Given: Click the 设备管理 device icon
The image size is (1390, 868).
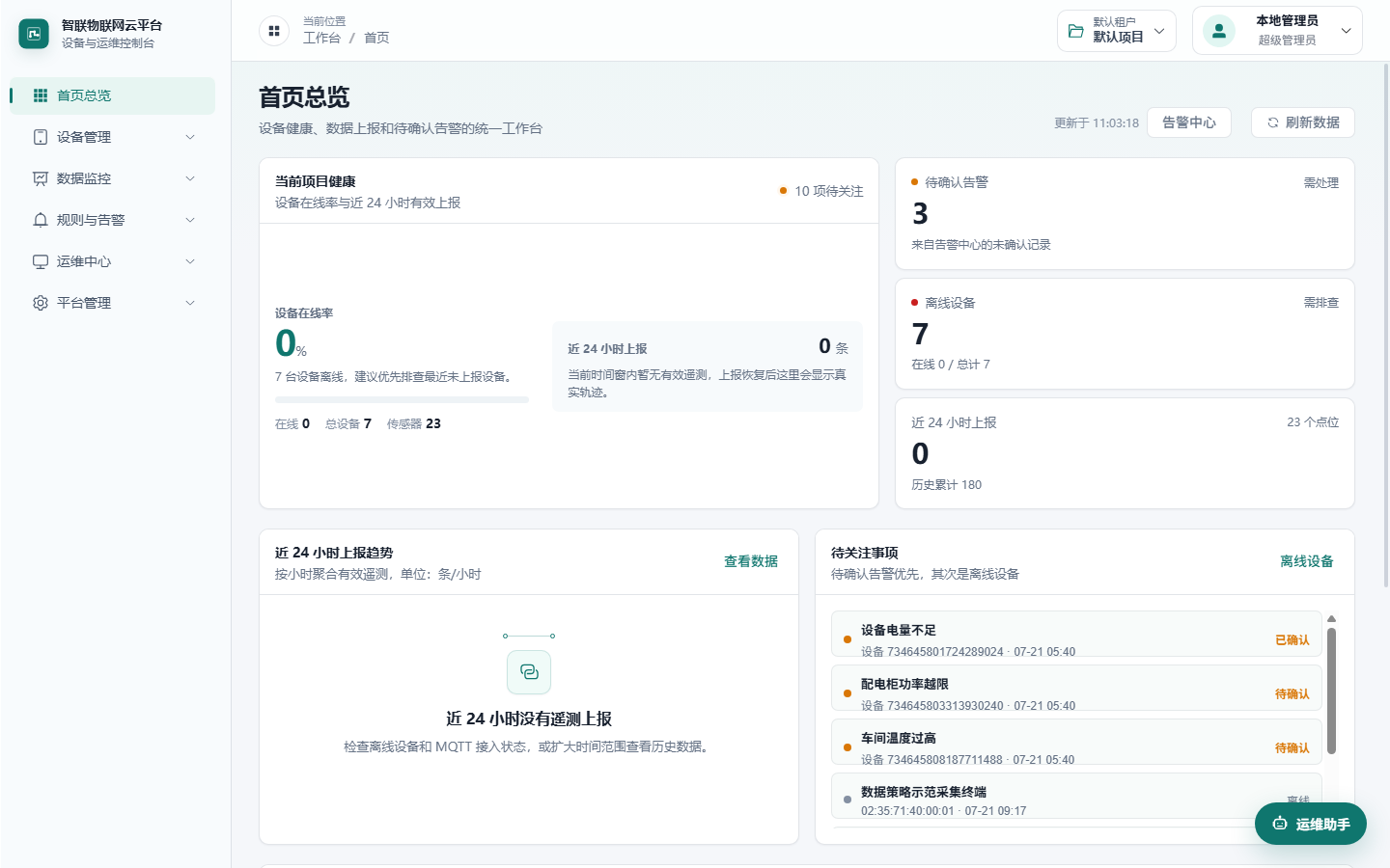Looking at the screenshot, I should (x=41, y=137).
